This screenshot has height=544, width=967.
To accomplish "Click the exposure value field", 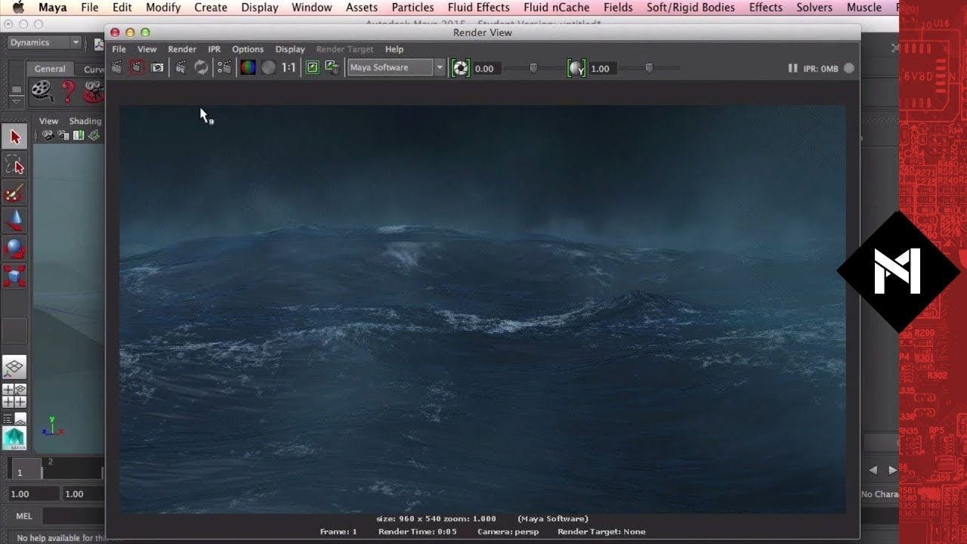I will (x=485, y=69).
